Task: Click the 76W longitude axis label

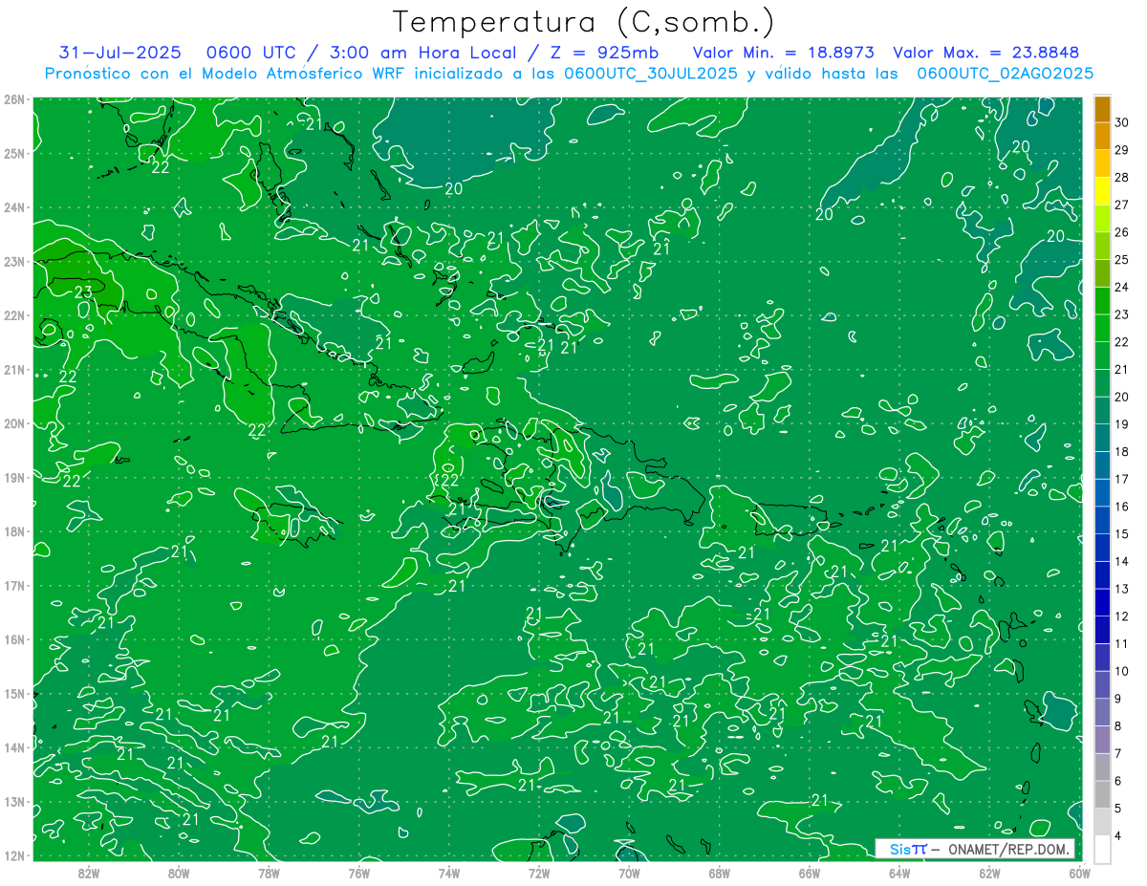Action: (x=358, y=873)
